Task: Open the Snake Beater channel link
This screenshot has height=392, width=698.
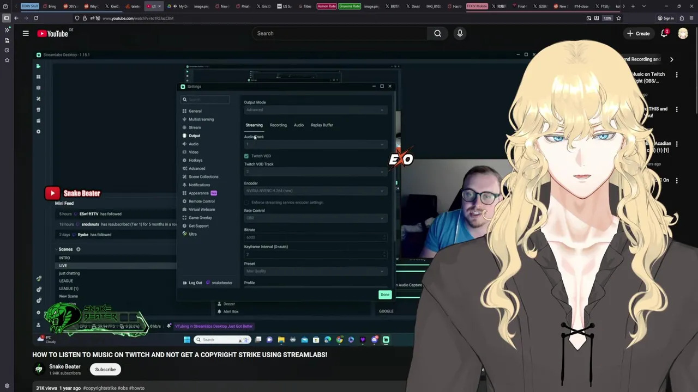Action: click(64, 366)
